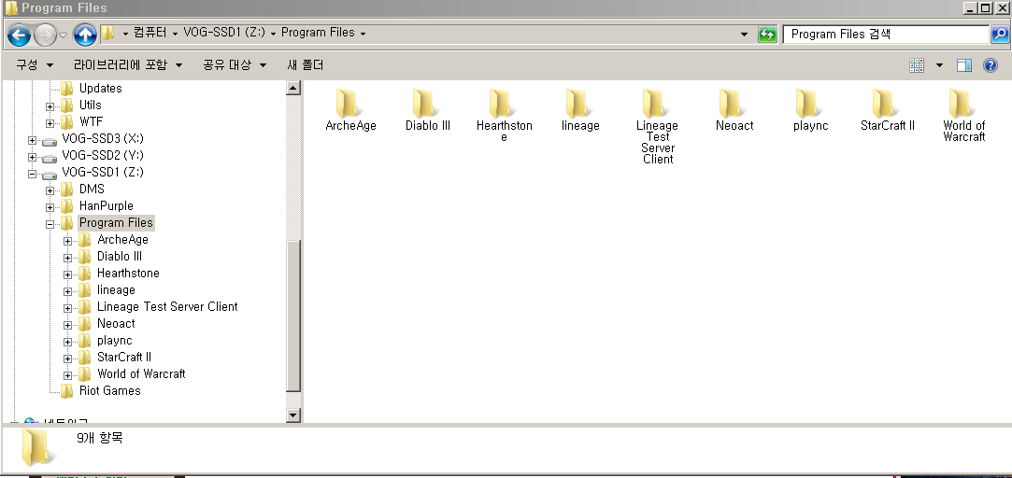This screenshot has width=1012, height=478.
Task: Click Program Files in address bar
Action: 319,33
